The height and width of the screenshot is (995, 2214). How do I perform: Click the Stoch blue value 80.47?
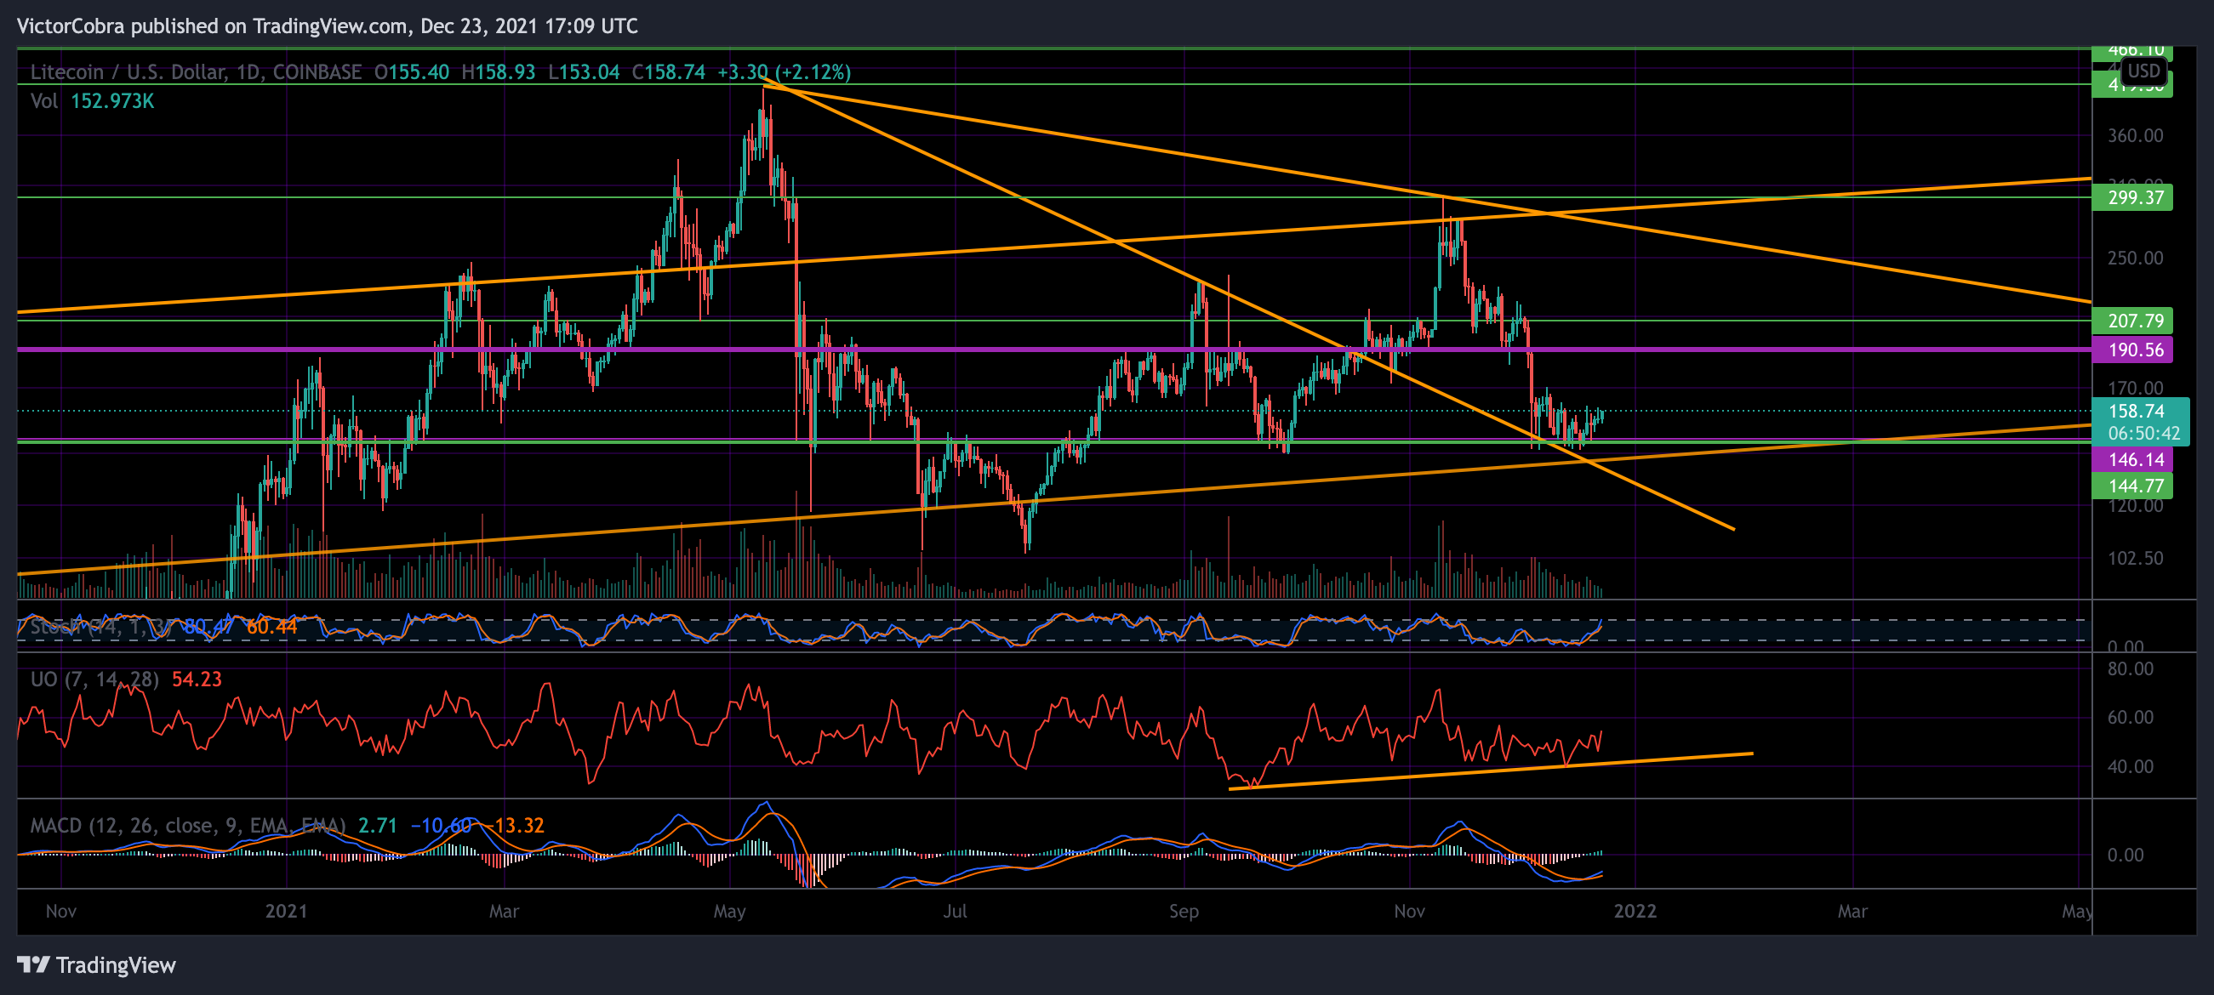click(x=207, y=627)
